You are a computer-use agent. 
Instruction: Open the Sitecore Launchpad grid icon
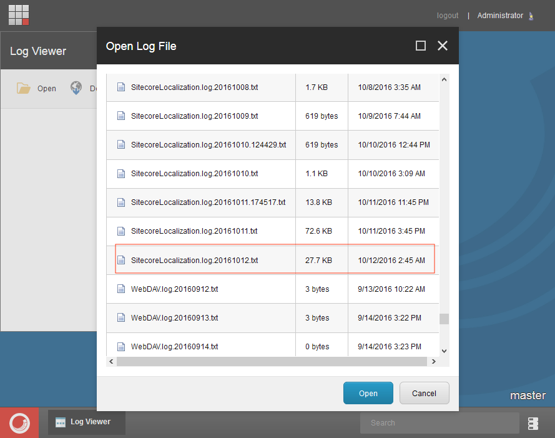tap(19, 15)
